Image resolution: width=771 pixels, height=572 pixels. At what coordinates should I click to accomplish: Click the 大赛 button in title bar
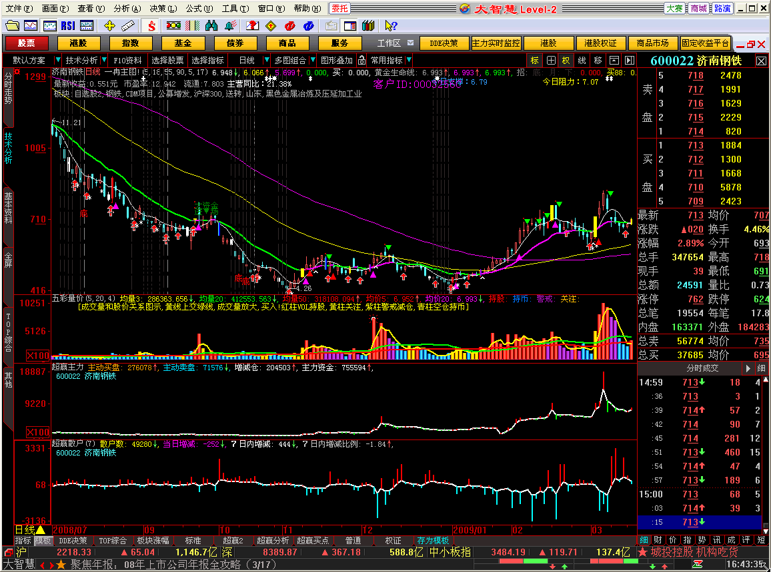[674, 9]
